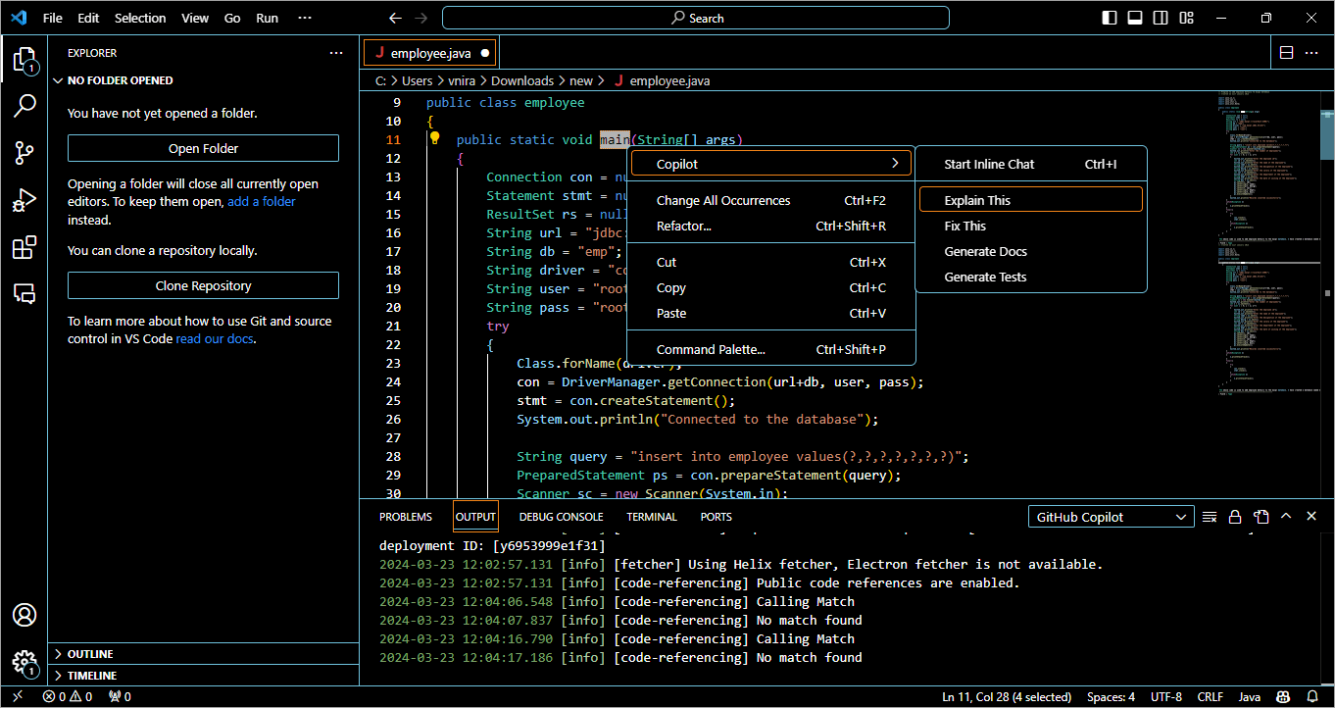
Task: Open the GitHub Copilot output channel dropdown
Action: tap(1111, 517)
